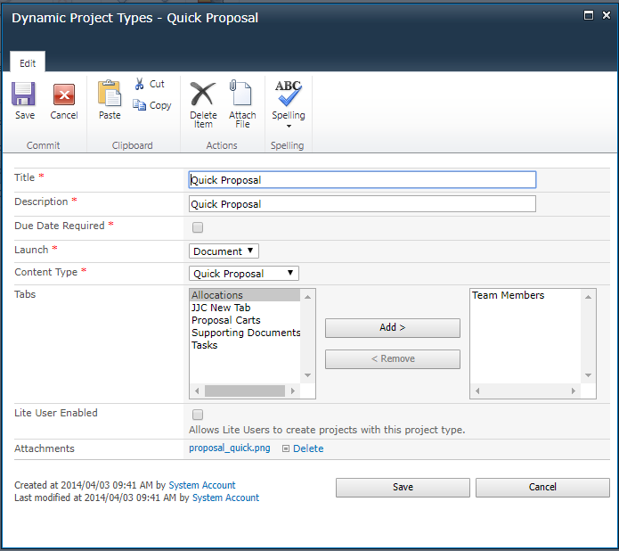The height and width of the screenshot is (551, 619).
Task: Select Proposal Carts in the list
Action: tap(245, 320)
